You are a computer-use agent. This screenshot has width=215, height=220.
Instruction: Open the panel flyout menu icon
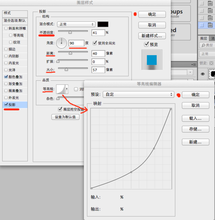point(193,65)
